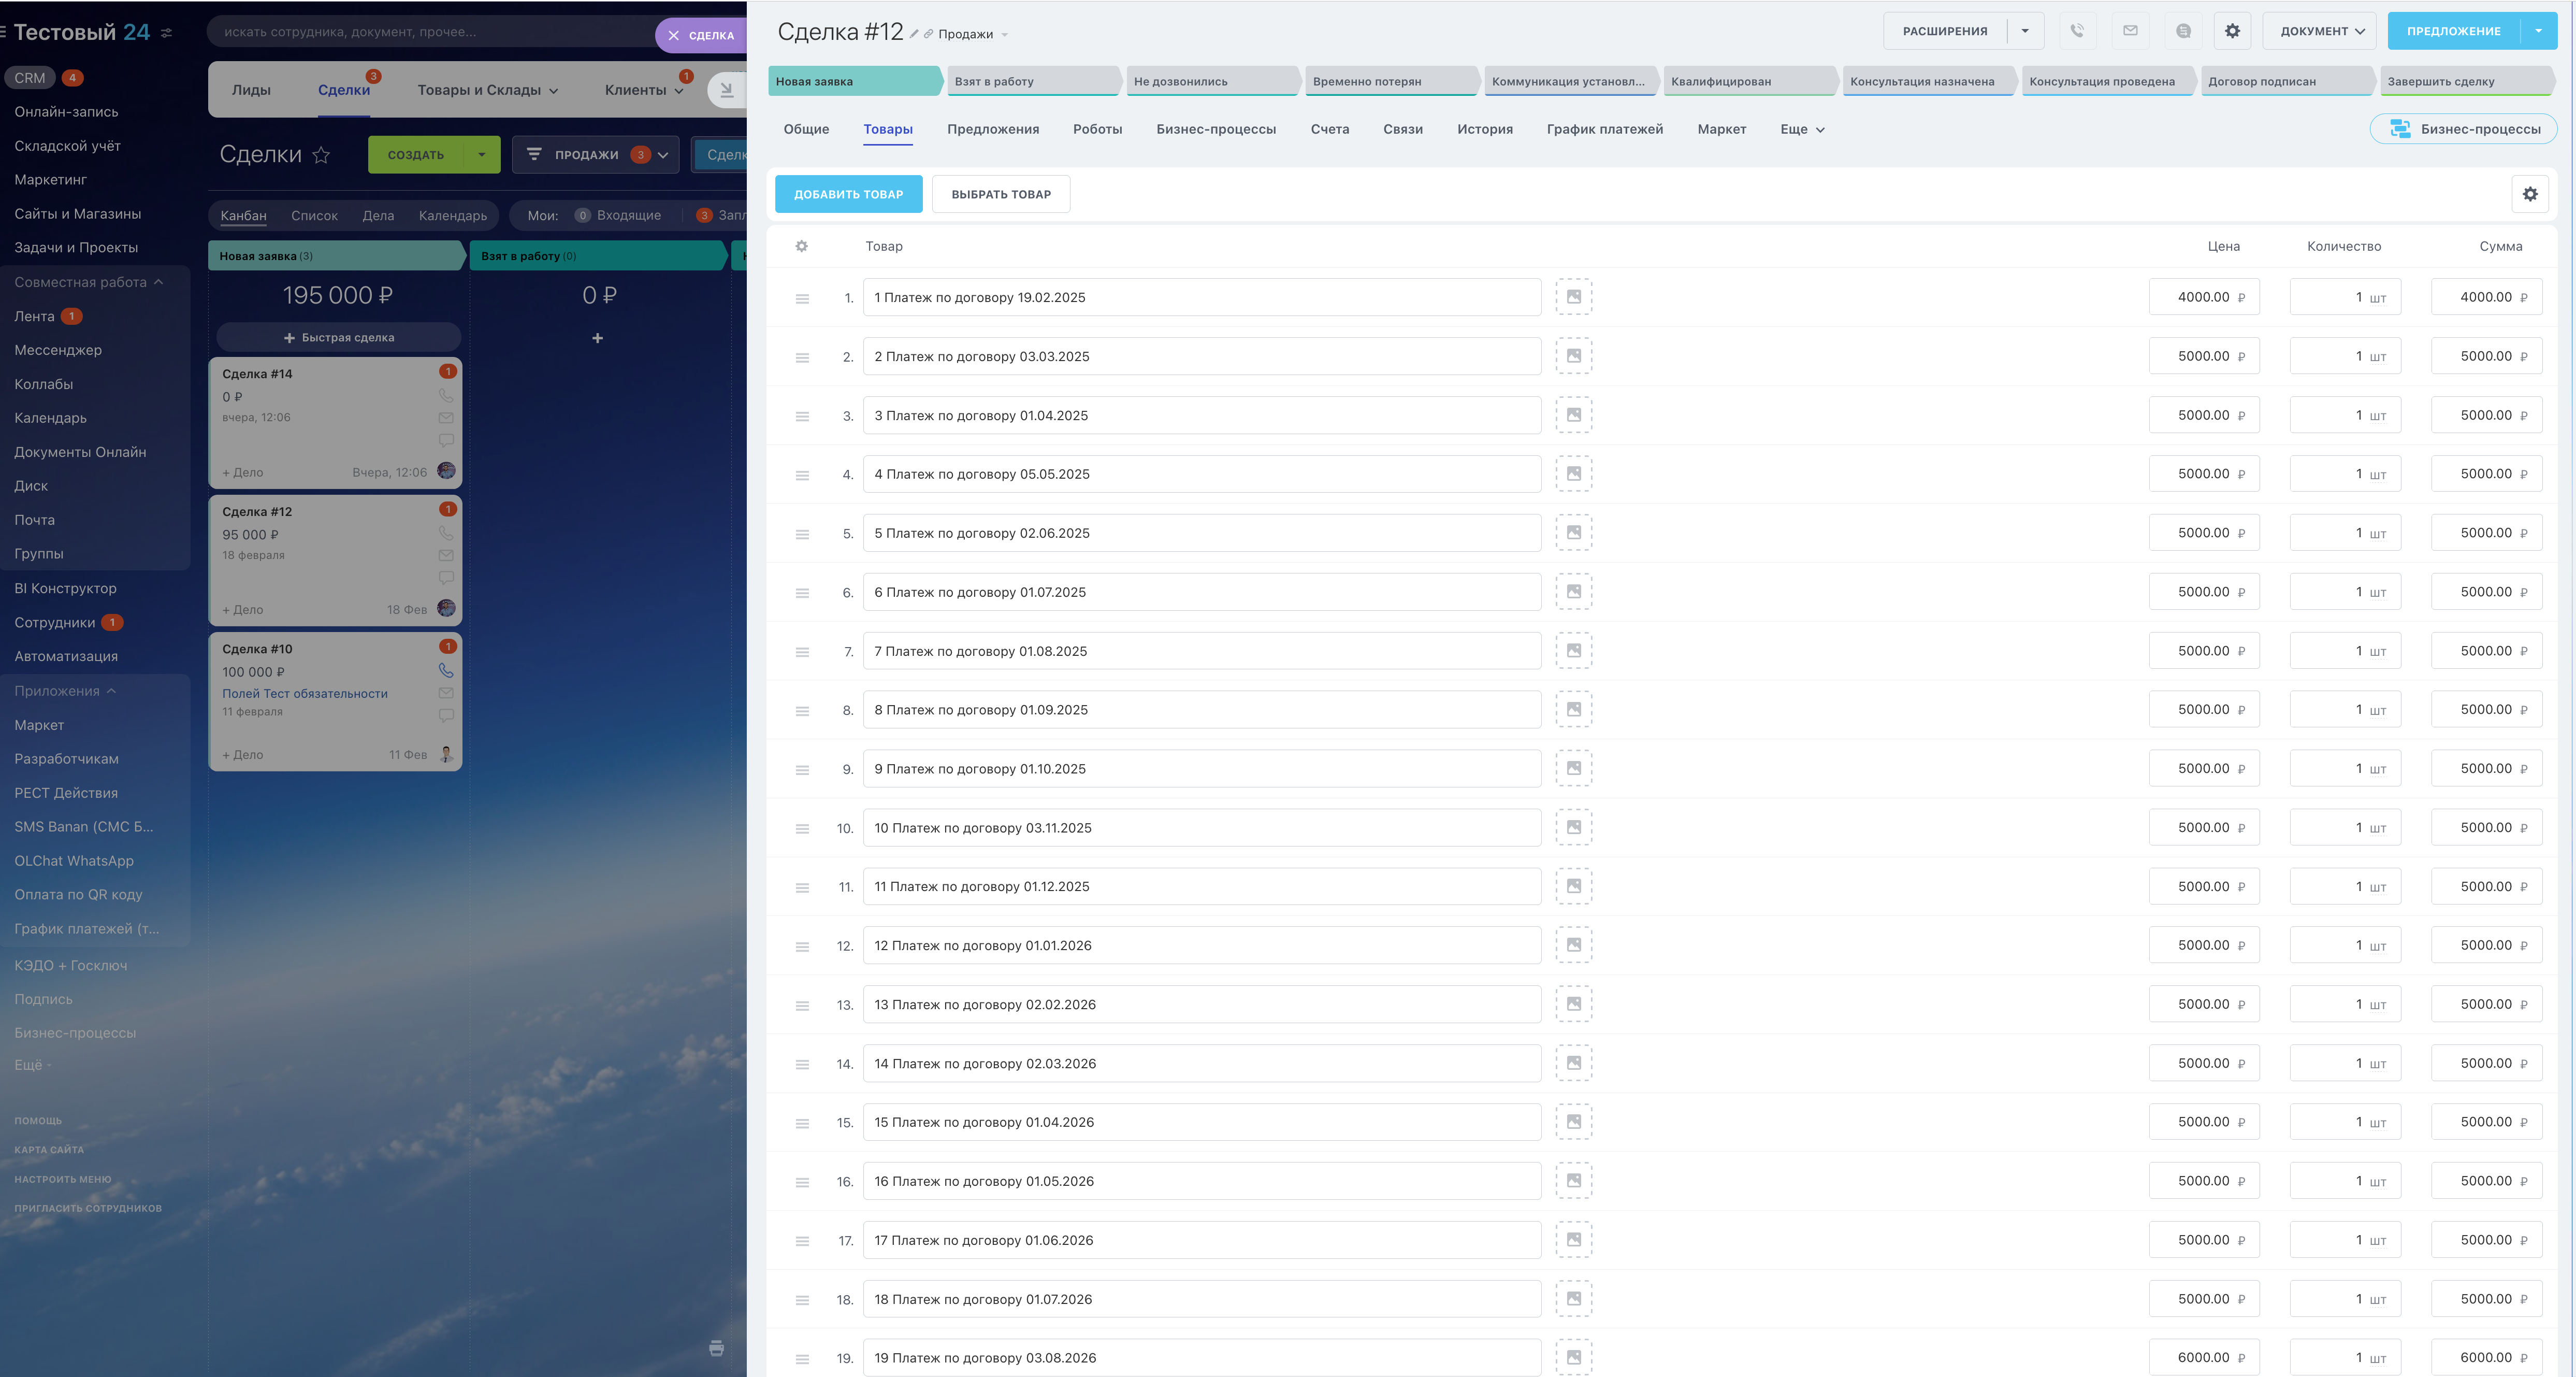
Task: Star the Сделки page as favorite
Action: coord(321,155)
